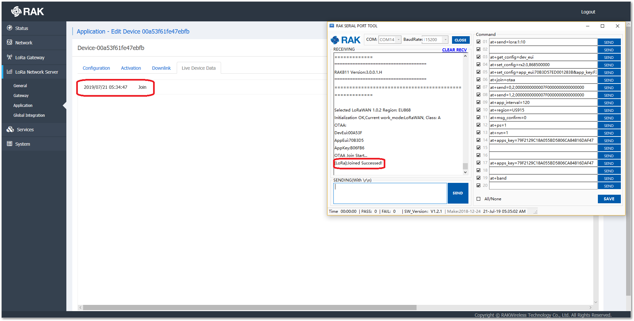Select the Status icon in sidebar
This screenshot has width=634, height=321.
(x=10, y=28)
